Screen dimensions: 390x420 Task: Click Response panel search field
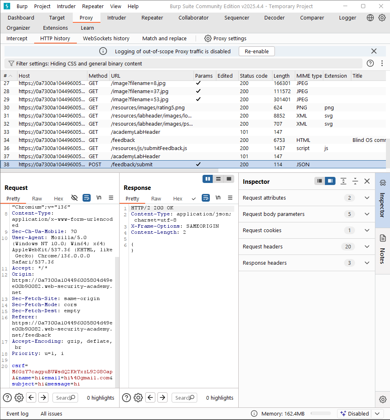[185, 398]
